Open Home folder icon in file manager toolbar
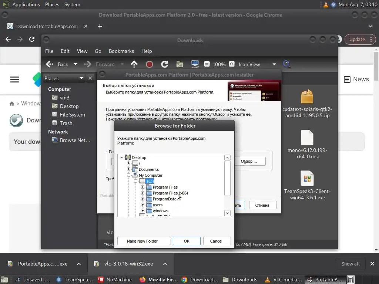 tap(180, 64)
